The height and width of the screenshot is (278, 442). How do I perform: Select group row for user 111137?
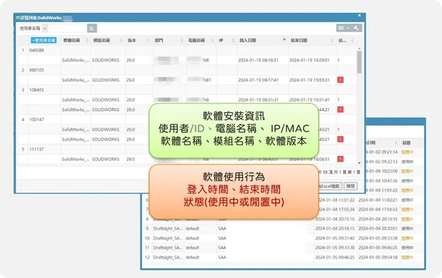pos(187,149)
